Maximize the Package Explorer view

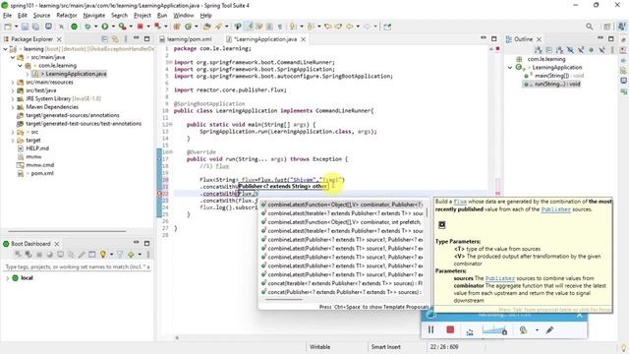coord(146,39)
